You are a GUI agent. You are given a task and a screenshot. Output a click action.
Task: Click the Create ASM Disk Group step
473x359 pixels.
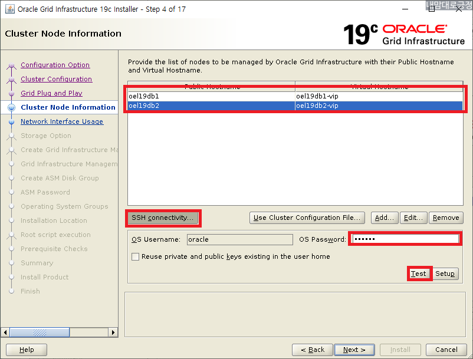pyautogui.click(x=60, y=178)
